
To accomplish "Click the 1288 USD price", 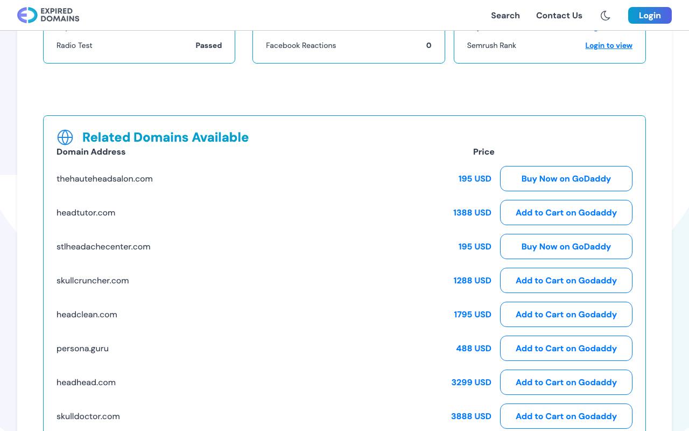I will pyautogui.click(x=472, y=280).
